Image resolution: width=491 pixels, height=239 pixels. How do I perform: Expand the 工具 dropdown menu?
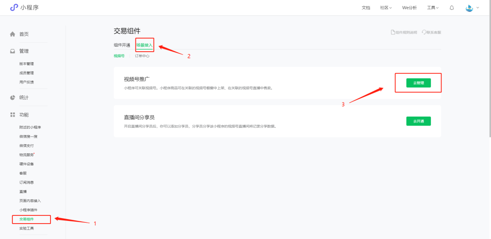pos(433,8)
